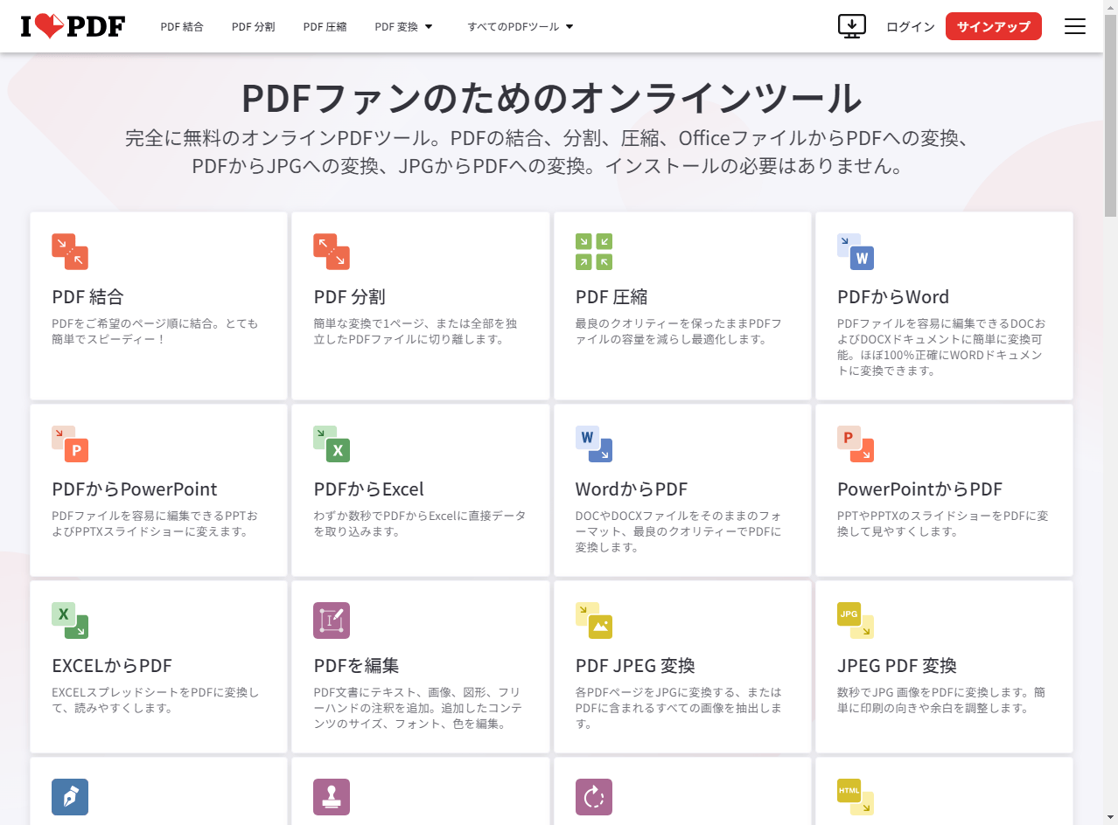
Task: Open the PDF 圧縮 card title
Action: click(611, 297)
